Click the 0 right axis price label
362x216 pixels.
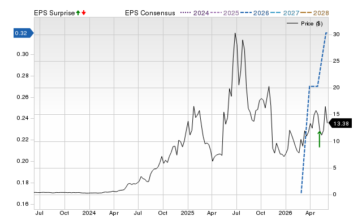click(x=334, y=195)
